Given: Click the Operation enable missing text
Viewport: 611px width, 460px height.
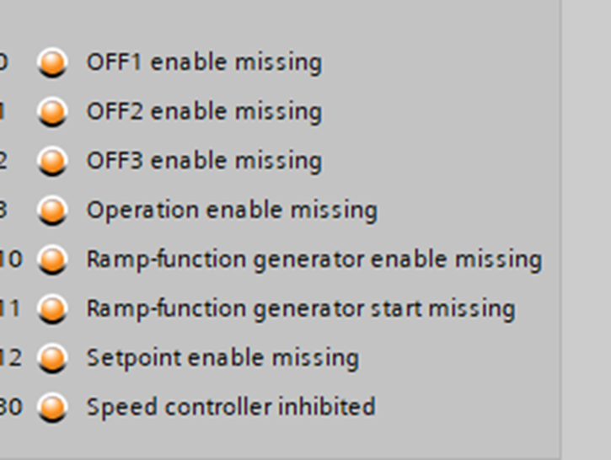Looking at the screenshot, I should (232, 210).
